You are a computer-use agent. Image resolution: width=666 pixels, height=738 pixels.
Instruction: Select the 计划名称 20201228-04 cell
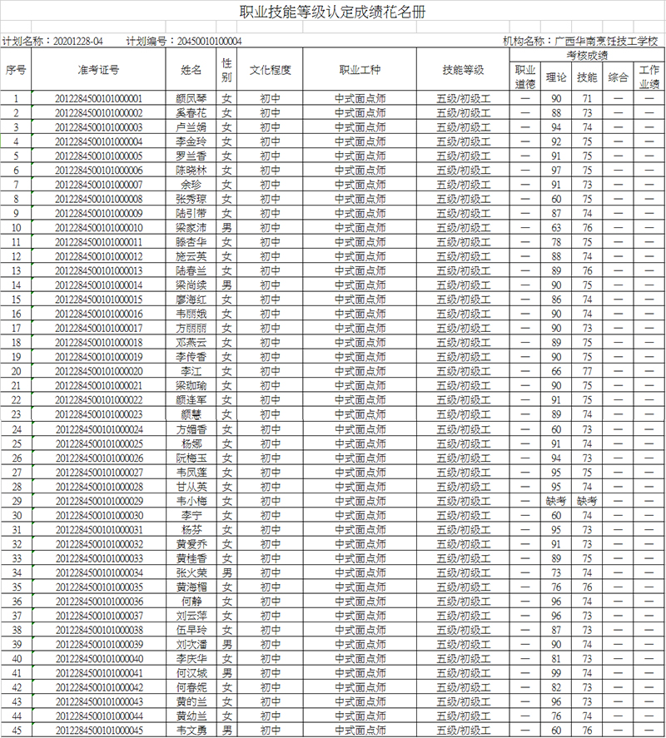pos(52,41)
